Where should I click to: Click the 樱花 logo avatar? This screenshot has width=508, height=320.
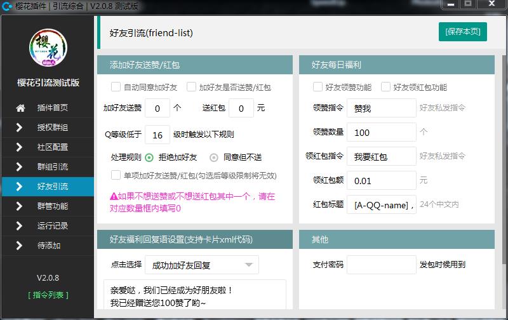coord(48,48)
